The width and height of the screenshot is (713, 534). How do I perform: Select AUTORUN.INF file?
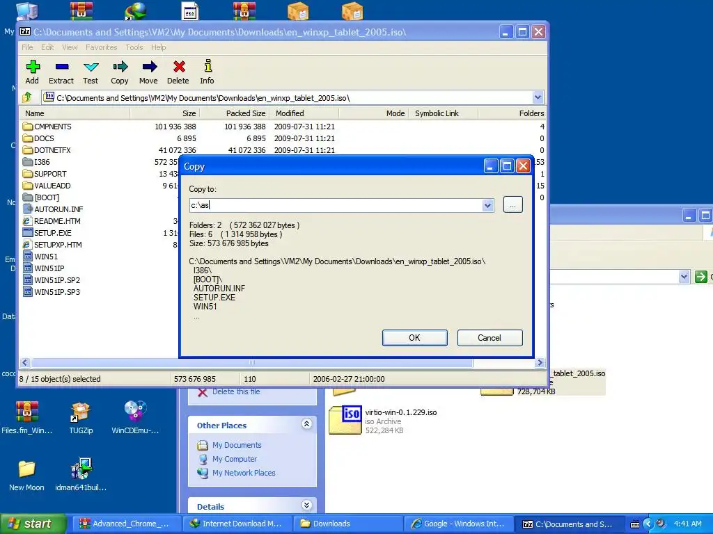[53, 209]
